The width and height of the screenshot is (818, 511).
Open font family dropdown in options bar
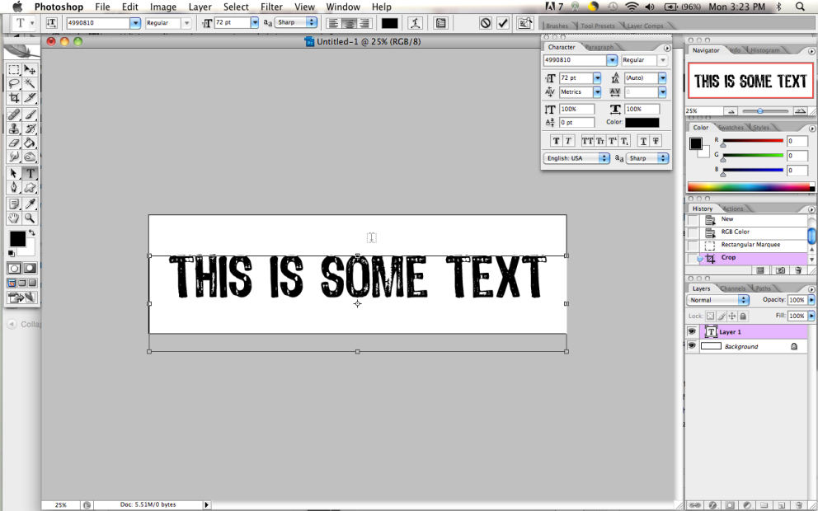tap(135, 23)
